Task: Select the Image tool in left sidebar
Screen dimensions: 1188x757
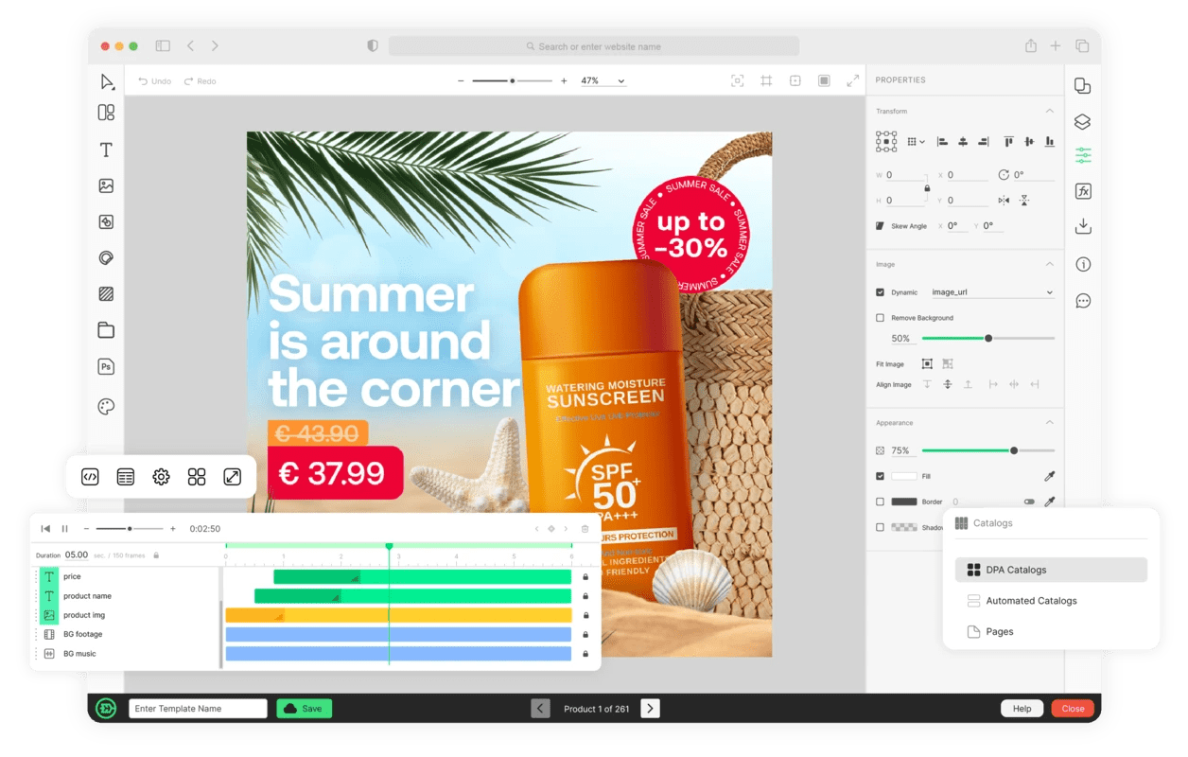Action: click(106, 186)
